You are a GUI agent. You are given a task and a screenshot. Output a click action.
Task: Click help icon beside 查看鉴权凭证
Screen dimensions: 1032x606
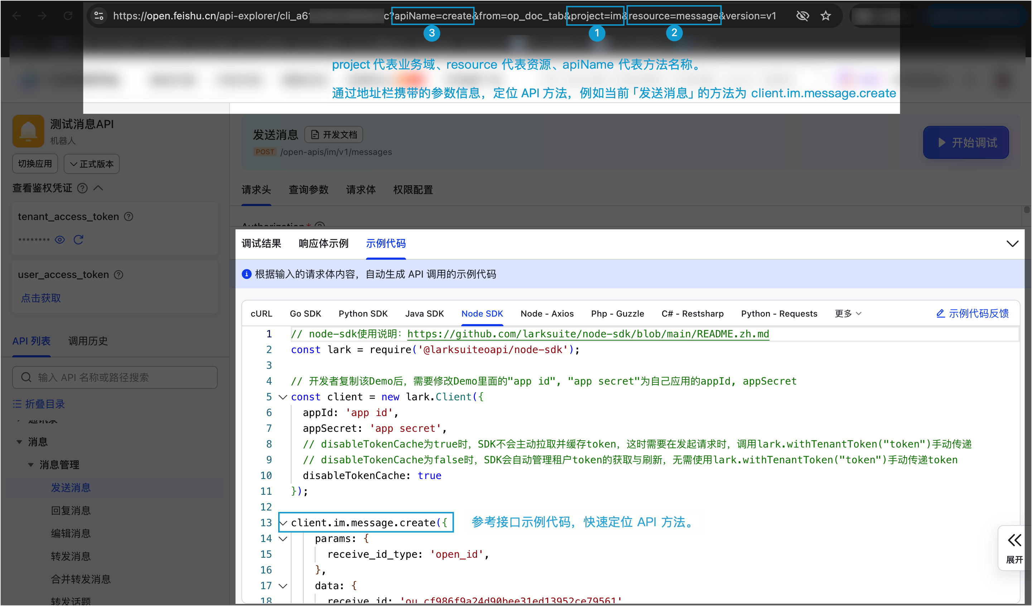(82, 188)
